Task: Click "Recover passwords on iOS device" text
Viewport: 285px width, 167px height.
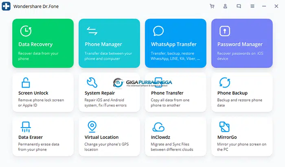Action: (240, 56)
